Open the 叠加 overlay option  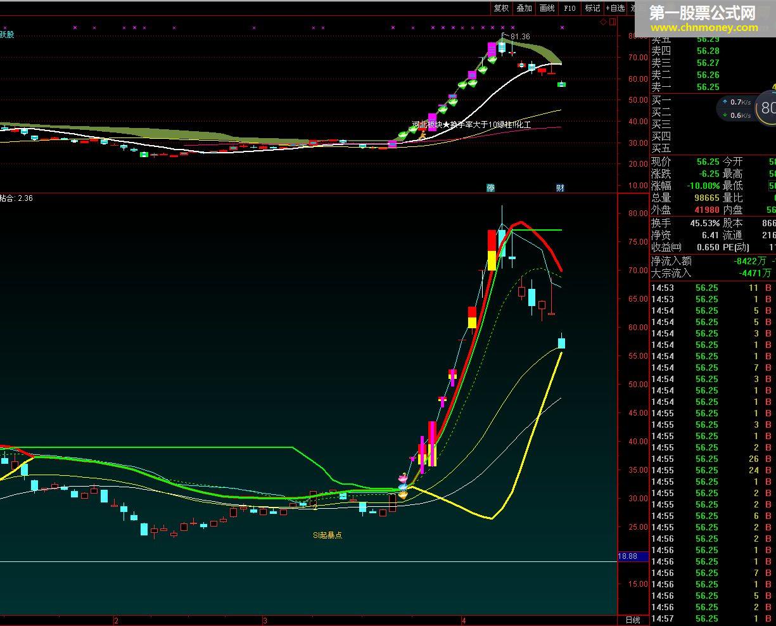[x=524, y=8]
